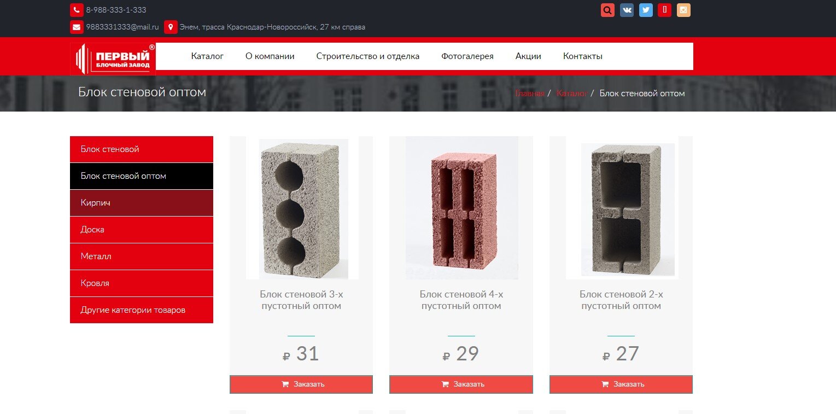Open the Instagram social icon
836x414 pixels.
click(683, 10)
